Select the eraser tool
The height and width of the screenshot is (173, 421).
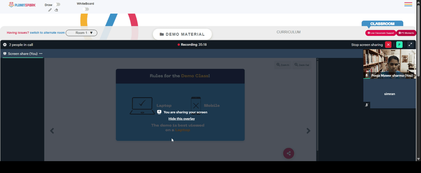coord(56,10)
